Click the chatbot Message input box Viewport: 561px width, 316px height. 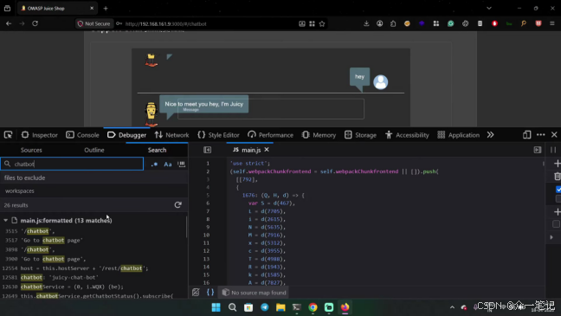(x=271, y=109)
